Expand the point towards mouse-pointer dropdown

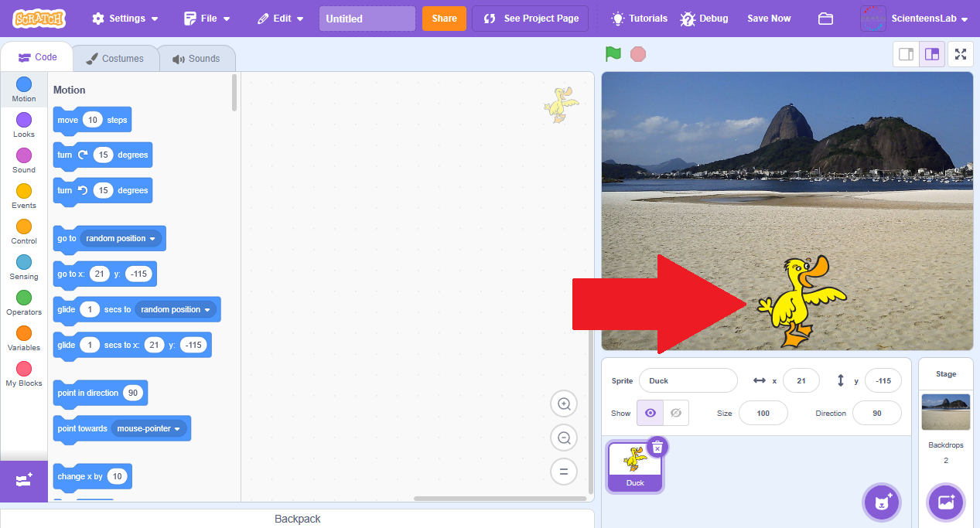pyautogui.click(x=149, y=428)
